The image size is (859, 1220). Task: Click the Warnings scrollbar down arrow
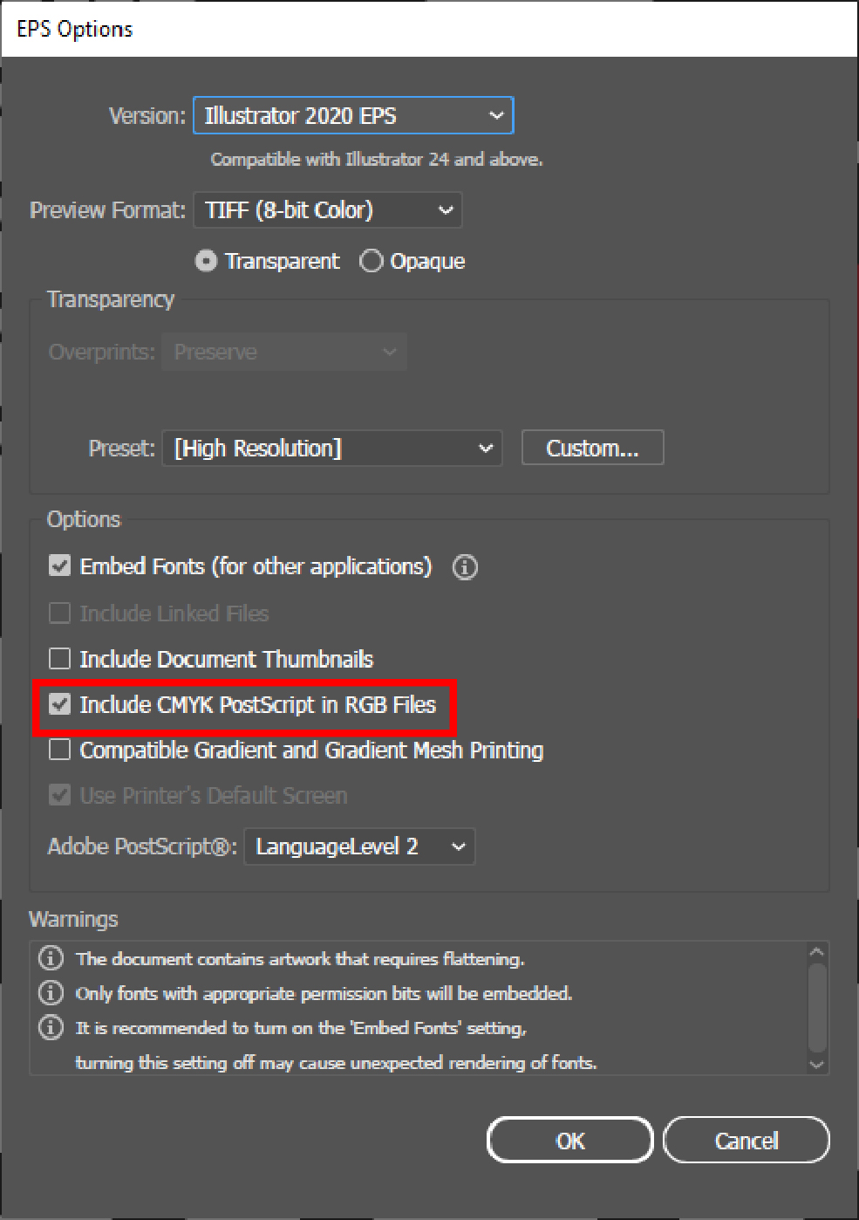[x=816, y=1064]
